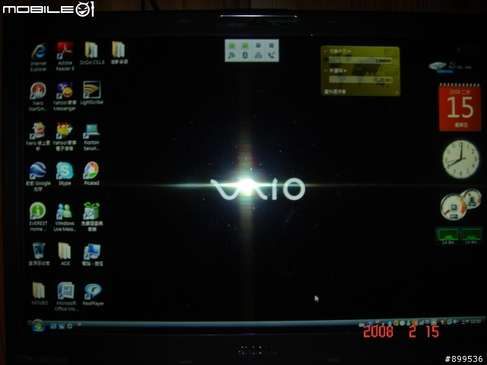The width and height of the screenshot is (487, 365).
Task: Click Show Desktop in Quick Launch
Action: point(53,326)
